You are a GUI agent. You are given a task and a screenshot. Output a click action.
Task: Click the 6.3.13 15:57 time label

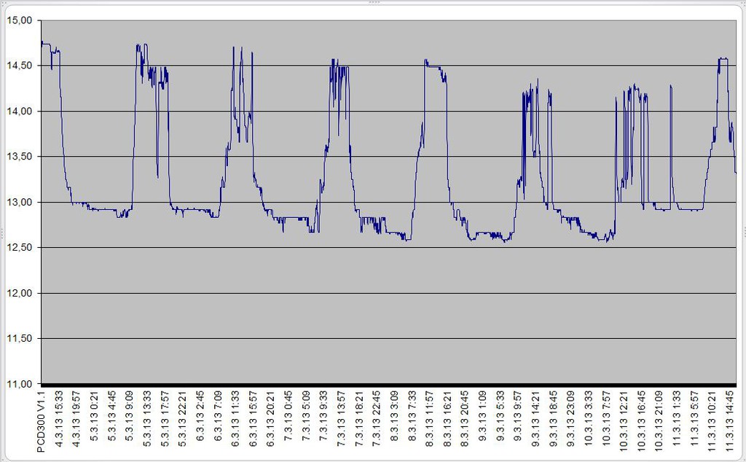253,419
